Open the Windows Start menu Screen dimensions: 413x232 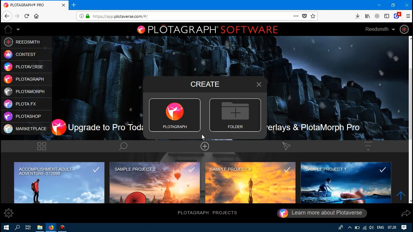click(6, 227)
